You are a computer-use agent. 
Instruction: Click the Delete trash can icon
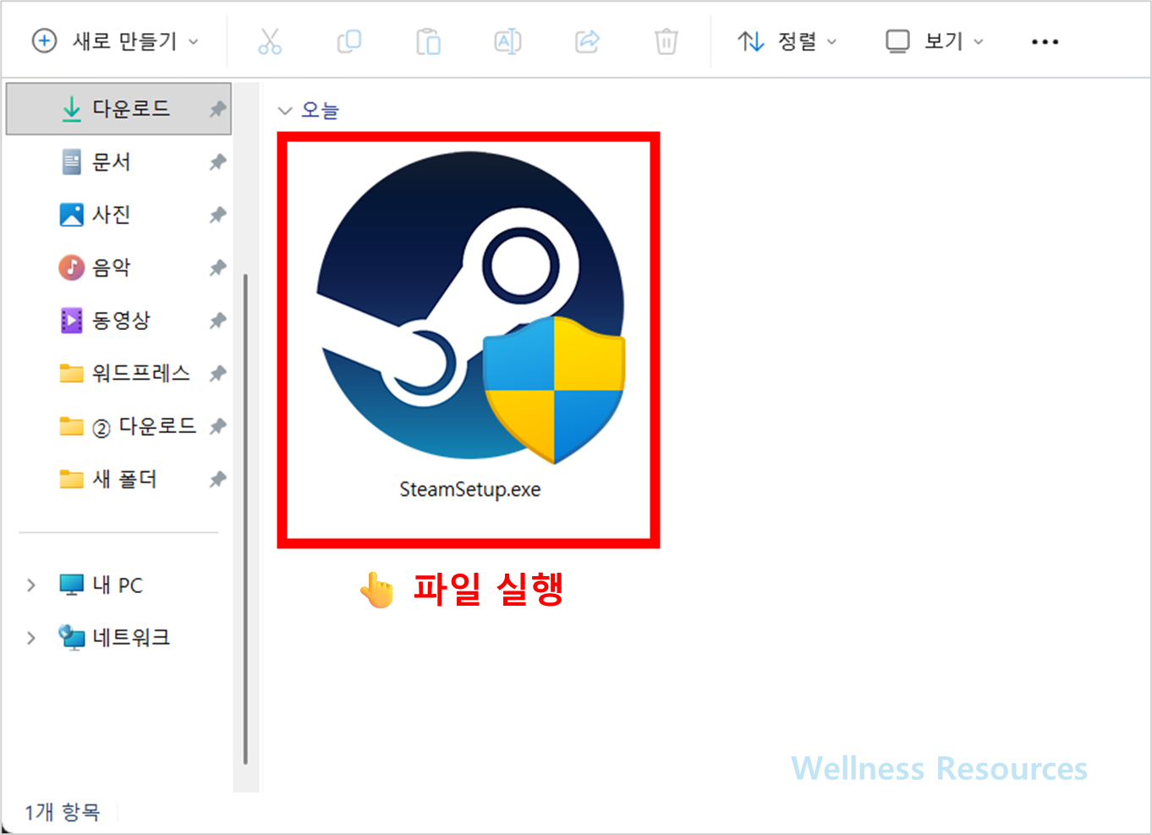coord(667,41)
